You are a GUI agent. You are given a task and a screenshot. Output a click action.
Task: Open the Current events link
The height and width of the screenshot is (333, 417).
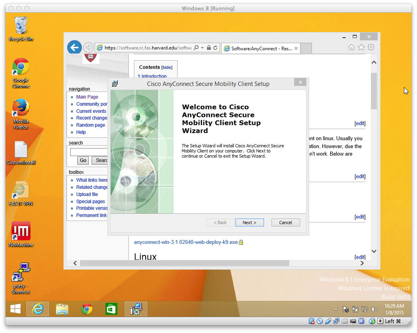click(x=91, y=111)
